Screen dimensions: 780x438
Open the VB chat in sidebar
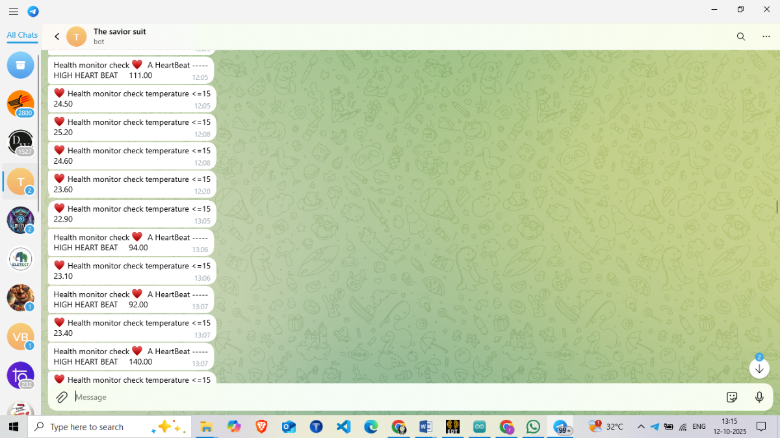point(21,337)
